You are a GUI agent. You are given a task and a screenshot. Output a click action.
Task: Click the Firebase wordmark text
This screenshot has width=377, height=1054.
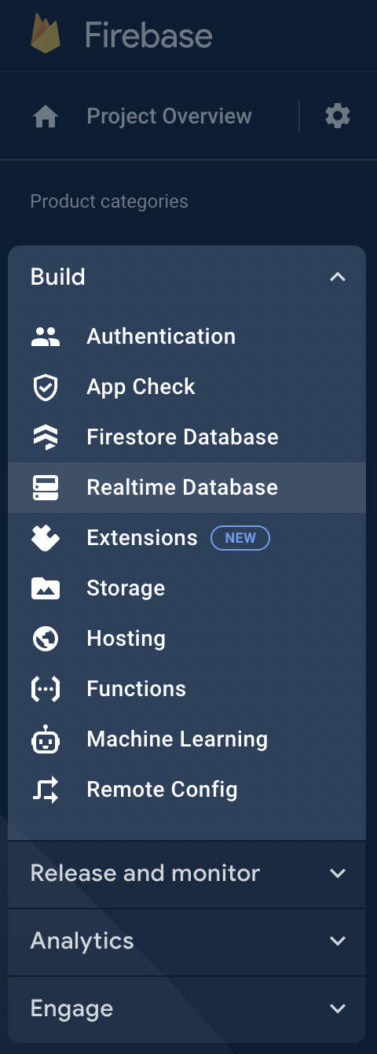(x=148, y=35)
